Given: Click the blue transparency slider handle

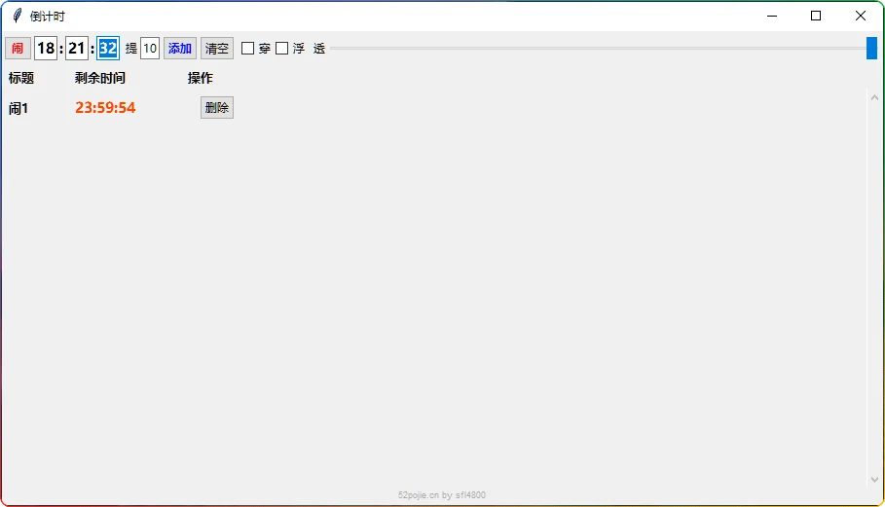Looking at the screenshot, I should click(x=871, y=49).
